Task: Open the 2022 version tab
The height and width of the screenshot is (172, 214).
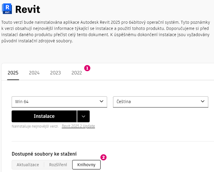Action: point(77,73)
